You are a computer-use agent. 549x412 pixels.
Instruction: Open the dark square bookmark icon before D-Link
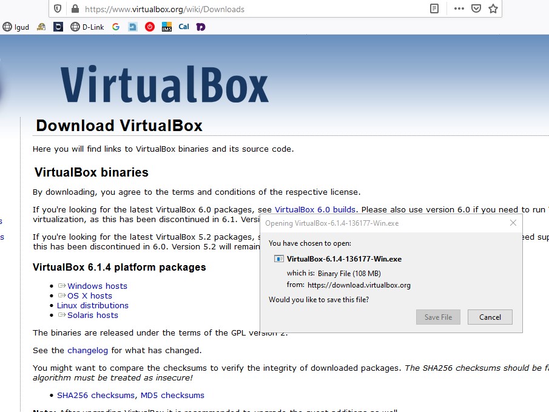[x=58, y=27]
